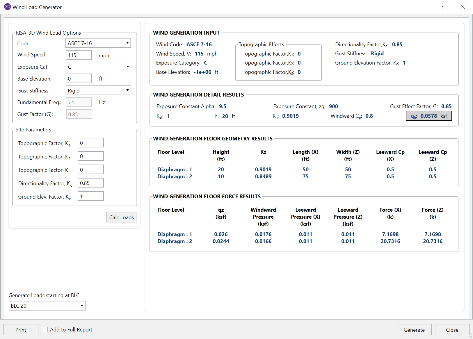Open the BLC 20 starting load dropdown

(47, 306)
